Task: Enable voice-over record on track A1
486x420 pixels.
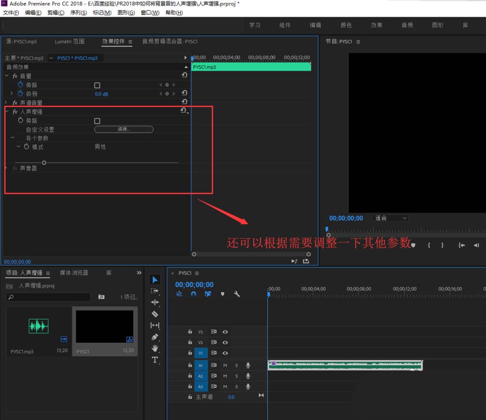Action: pyautogui.click(x=248, y=366)
